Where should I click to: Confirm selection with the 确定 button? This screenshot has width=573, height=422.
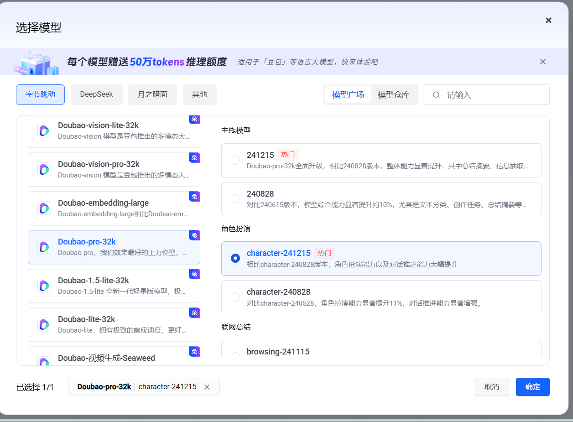point(533,387)
